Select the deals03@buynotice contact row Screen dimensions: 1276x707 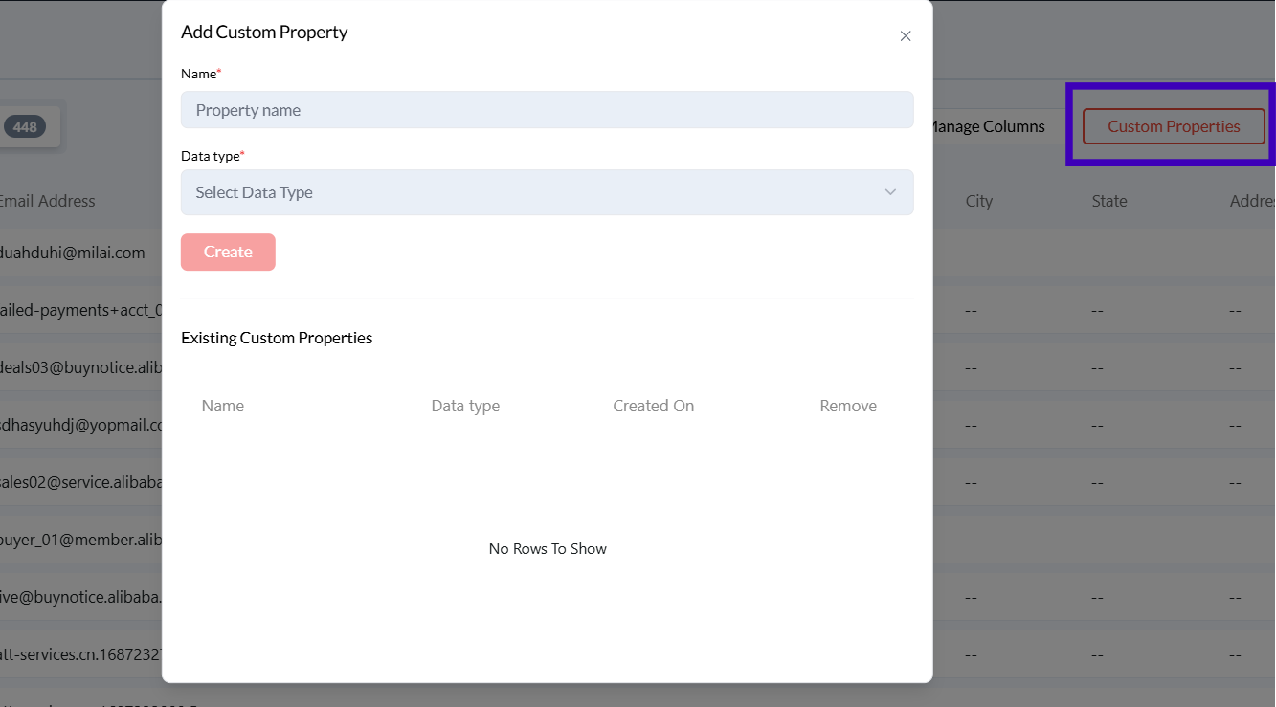82,367
